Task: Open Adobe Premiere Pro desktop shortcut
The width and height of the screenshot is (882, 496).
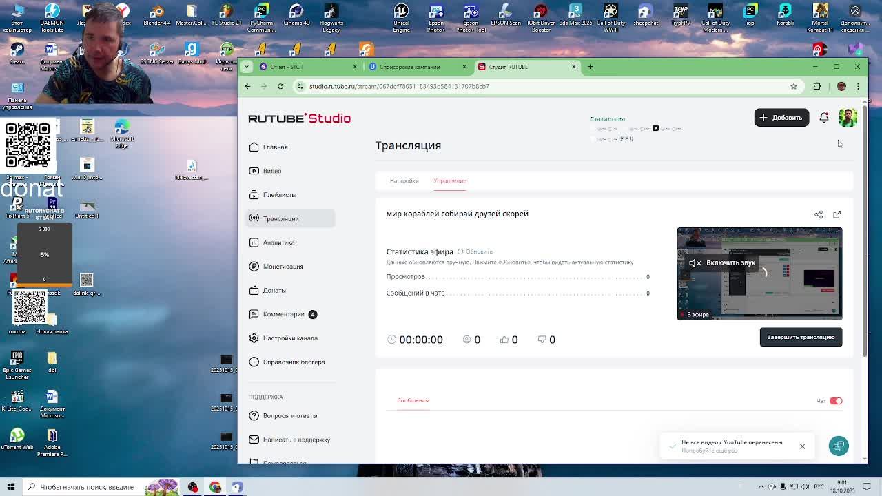Action: coord(52,442)
